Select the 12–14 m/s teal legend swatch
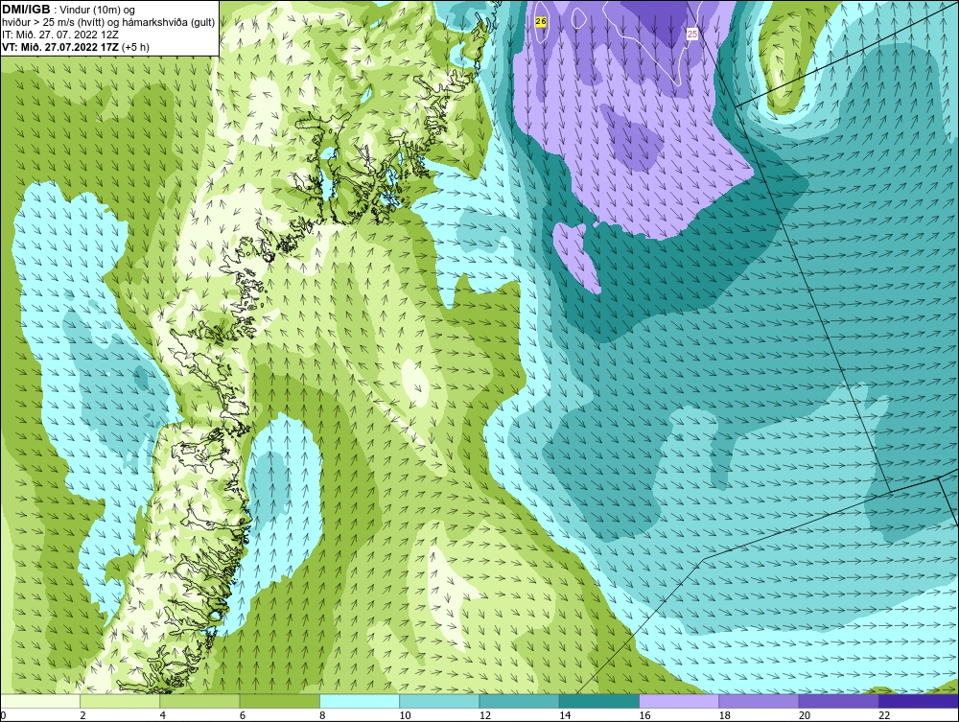The height and width of the screenshot is (722, 959). 519,701
